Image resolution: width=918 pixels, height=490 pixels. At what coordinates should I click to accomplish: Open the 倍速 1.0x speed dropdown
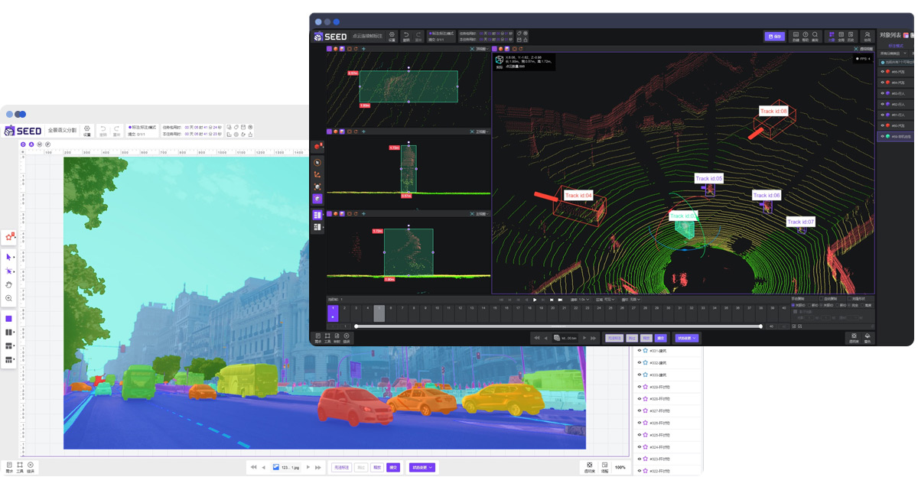(x=582, y=300)
